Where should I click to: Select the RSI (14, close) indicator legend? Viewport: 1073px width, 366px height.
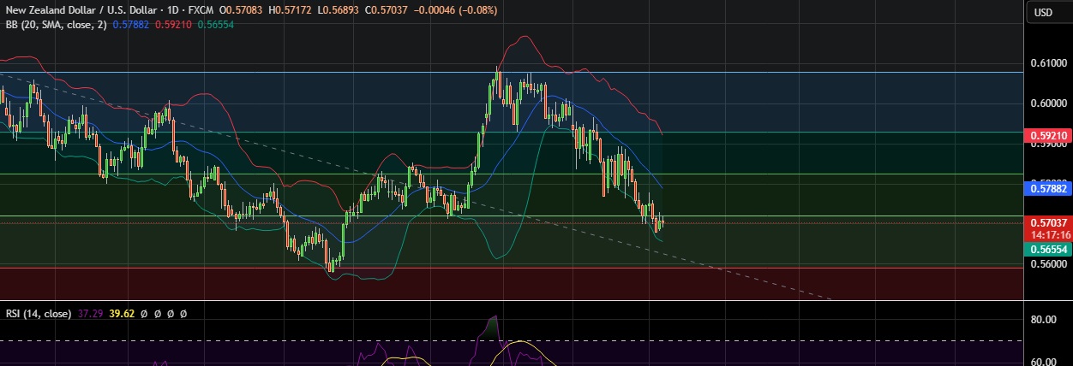coord(38,314)
